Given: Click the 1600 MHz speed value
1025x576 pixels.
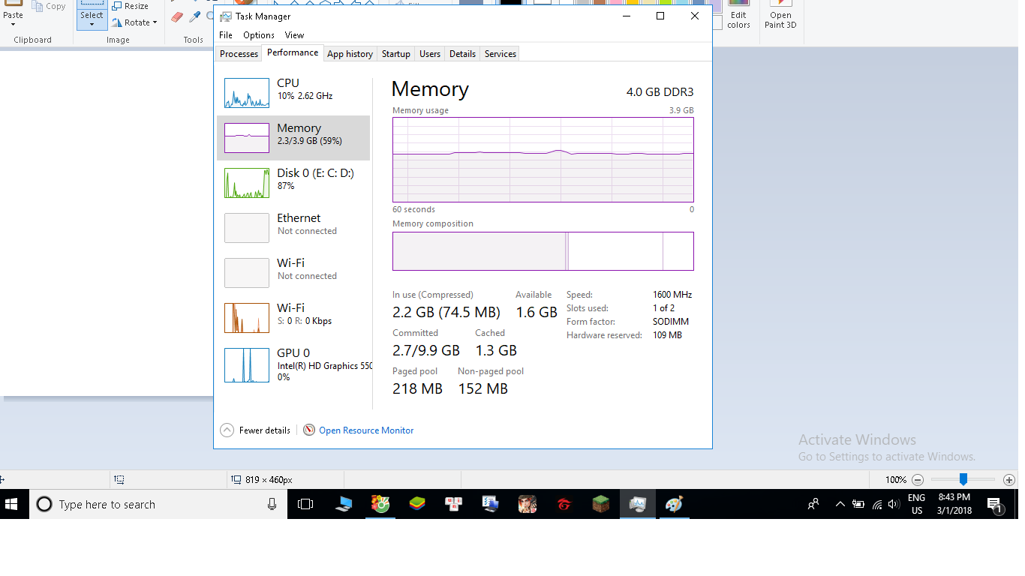Looking at the screenshot, I should pyautogui.click(x=672, y=295).
